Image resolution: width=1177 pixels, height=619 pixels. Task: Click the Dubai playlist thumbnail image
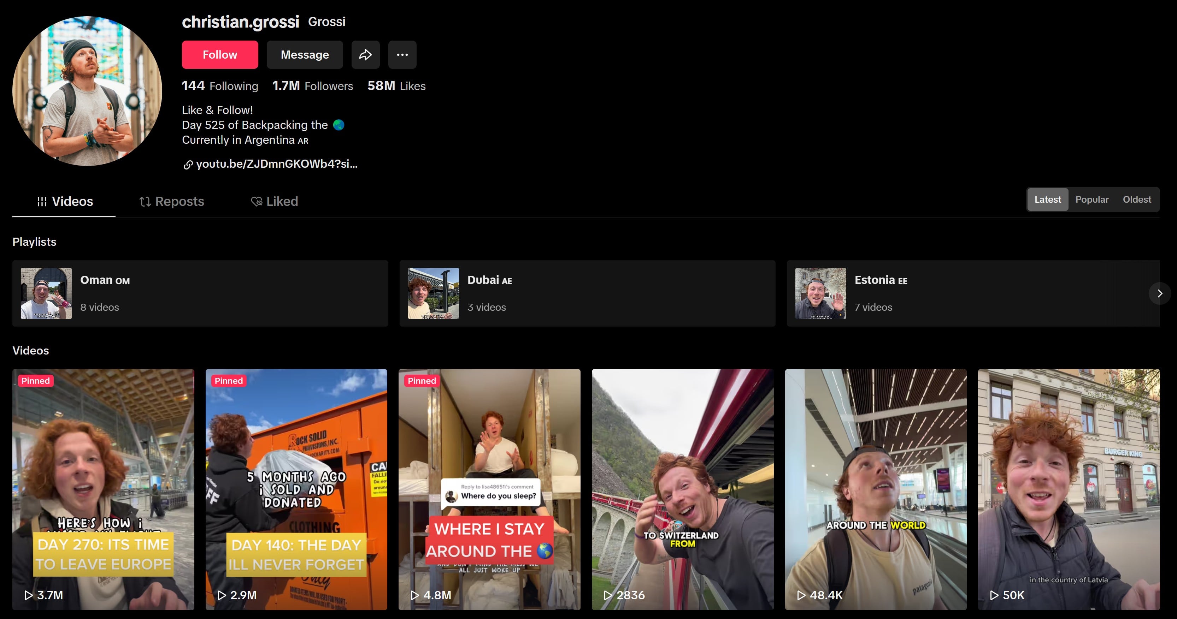click(433, 293)
